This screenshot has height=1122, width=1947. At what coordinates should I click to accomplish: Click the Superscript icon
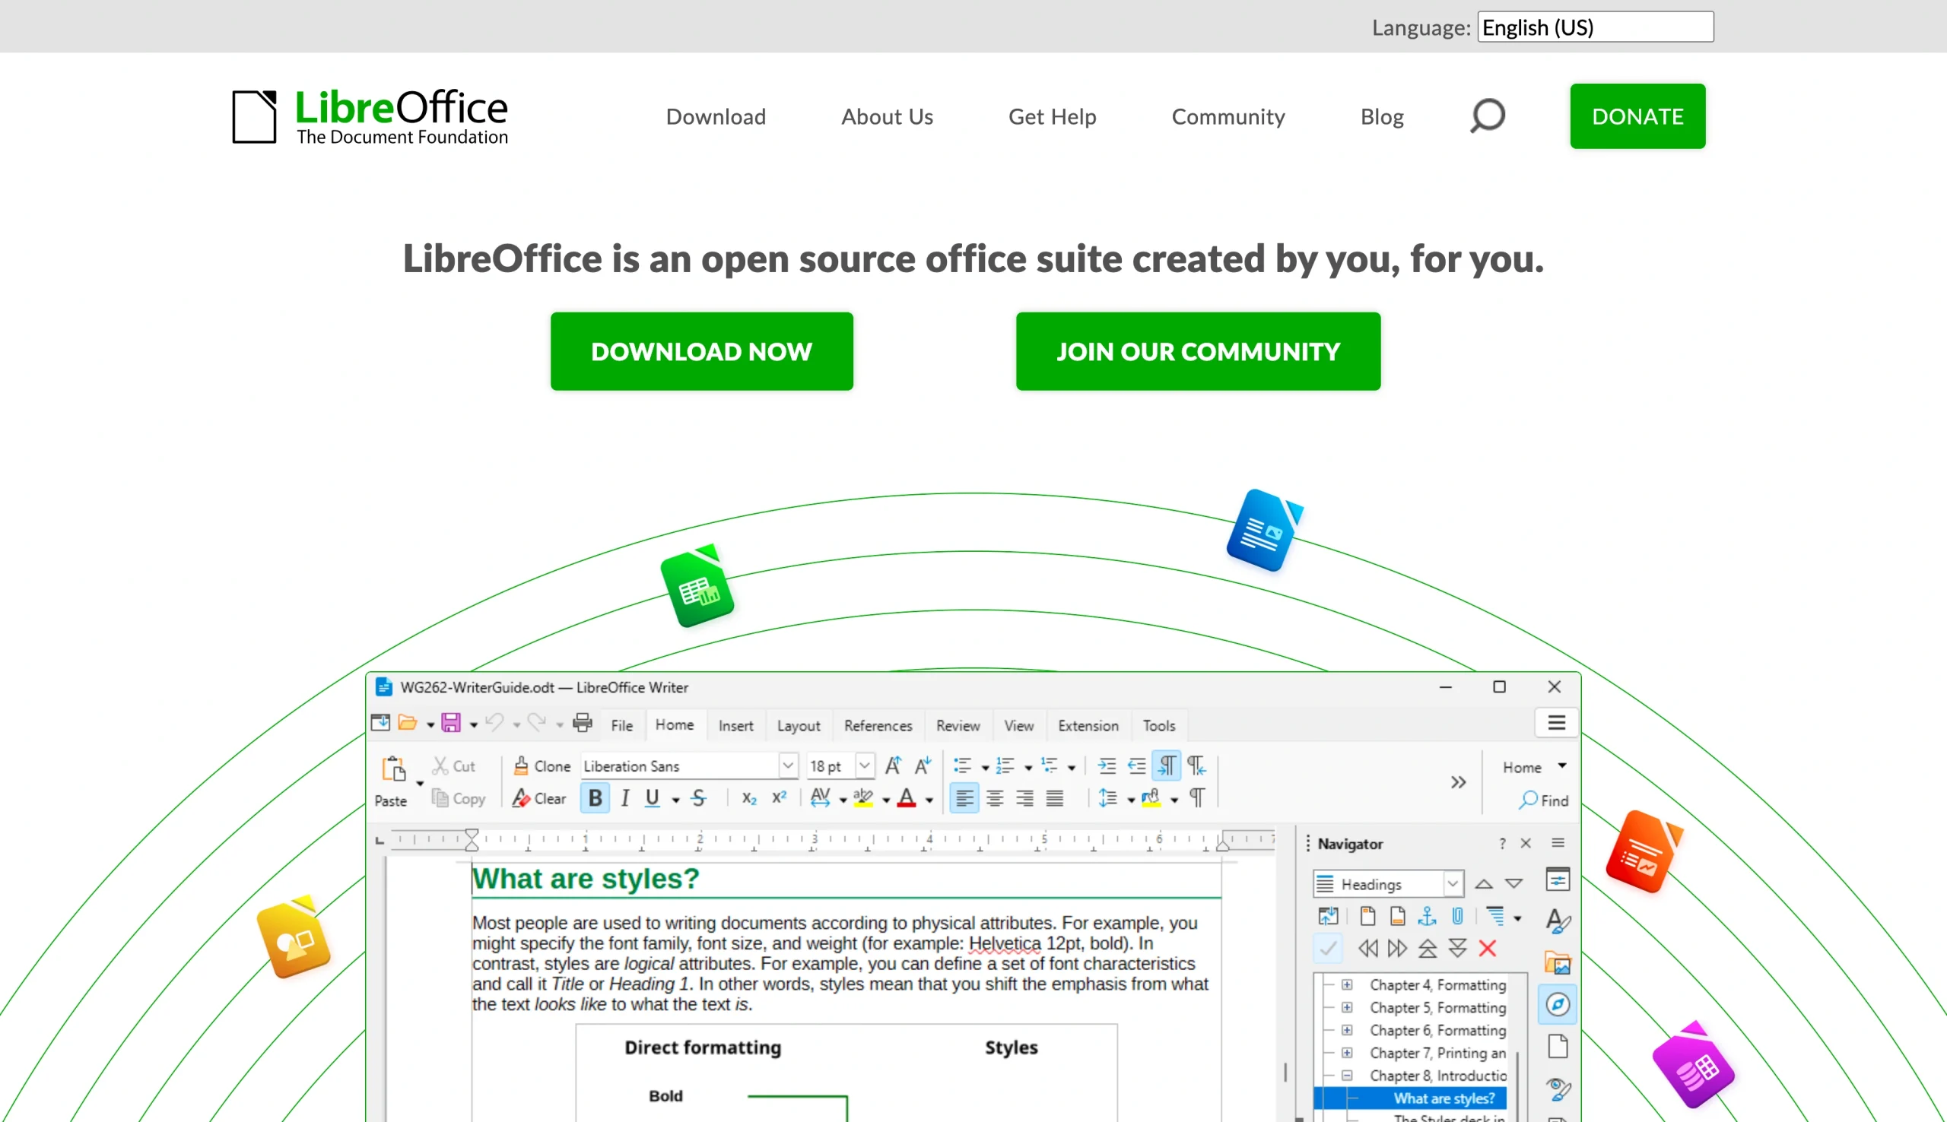coord(780,797)
